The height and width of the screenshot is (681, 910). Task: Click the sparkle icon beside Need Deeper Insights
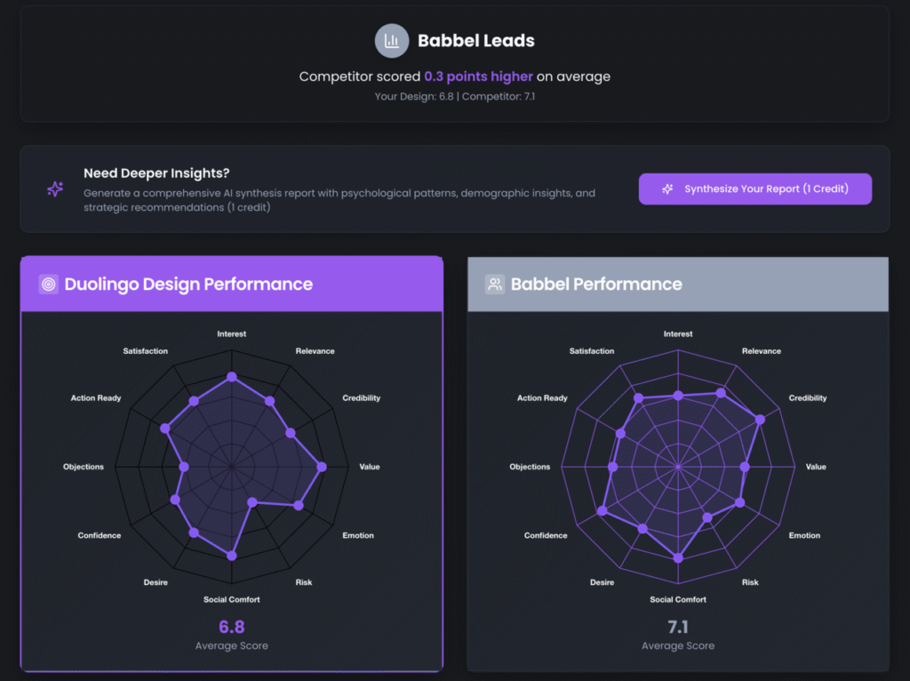tap(55, 188)
